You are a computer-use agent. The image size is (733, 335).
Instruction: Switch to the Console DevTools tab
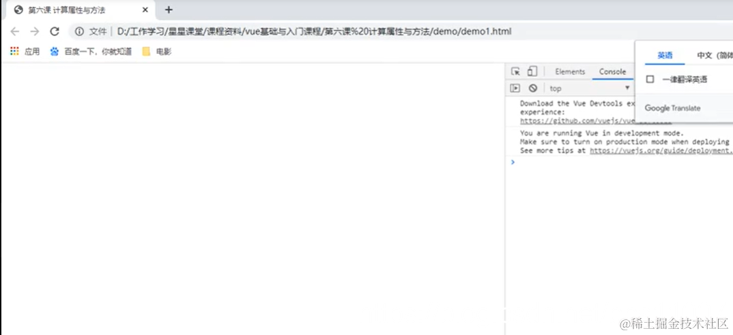tap(612, 71)
